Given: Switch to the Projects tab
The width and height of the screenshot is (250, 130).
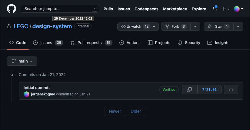Looking at the screenshot, I should [x=159, y=43].
